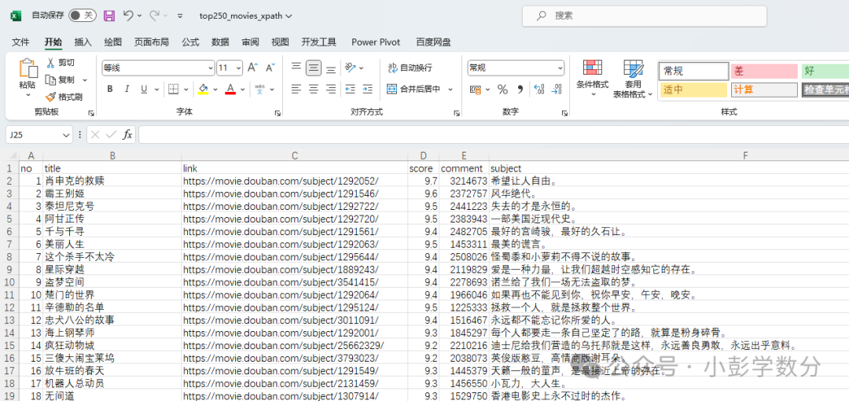The height and width of the screenshot is (401, 849).
Task: Apply the 适中 cell style
Action: coord(693,90)
